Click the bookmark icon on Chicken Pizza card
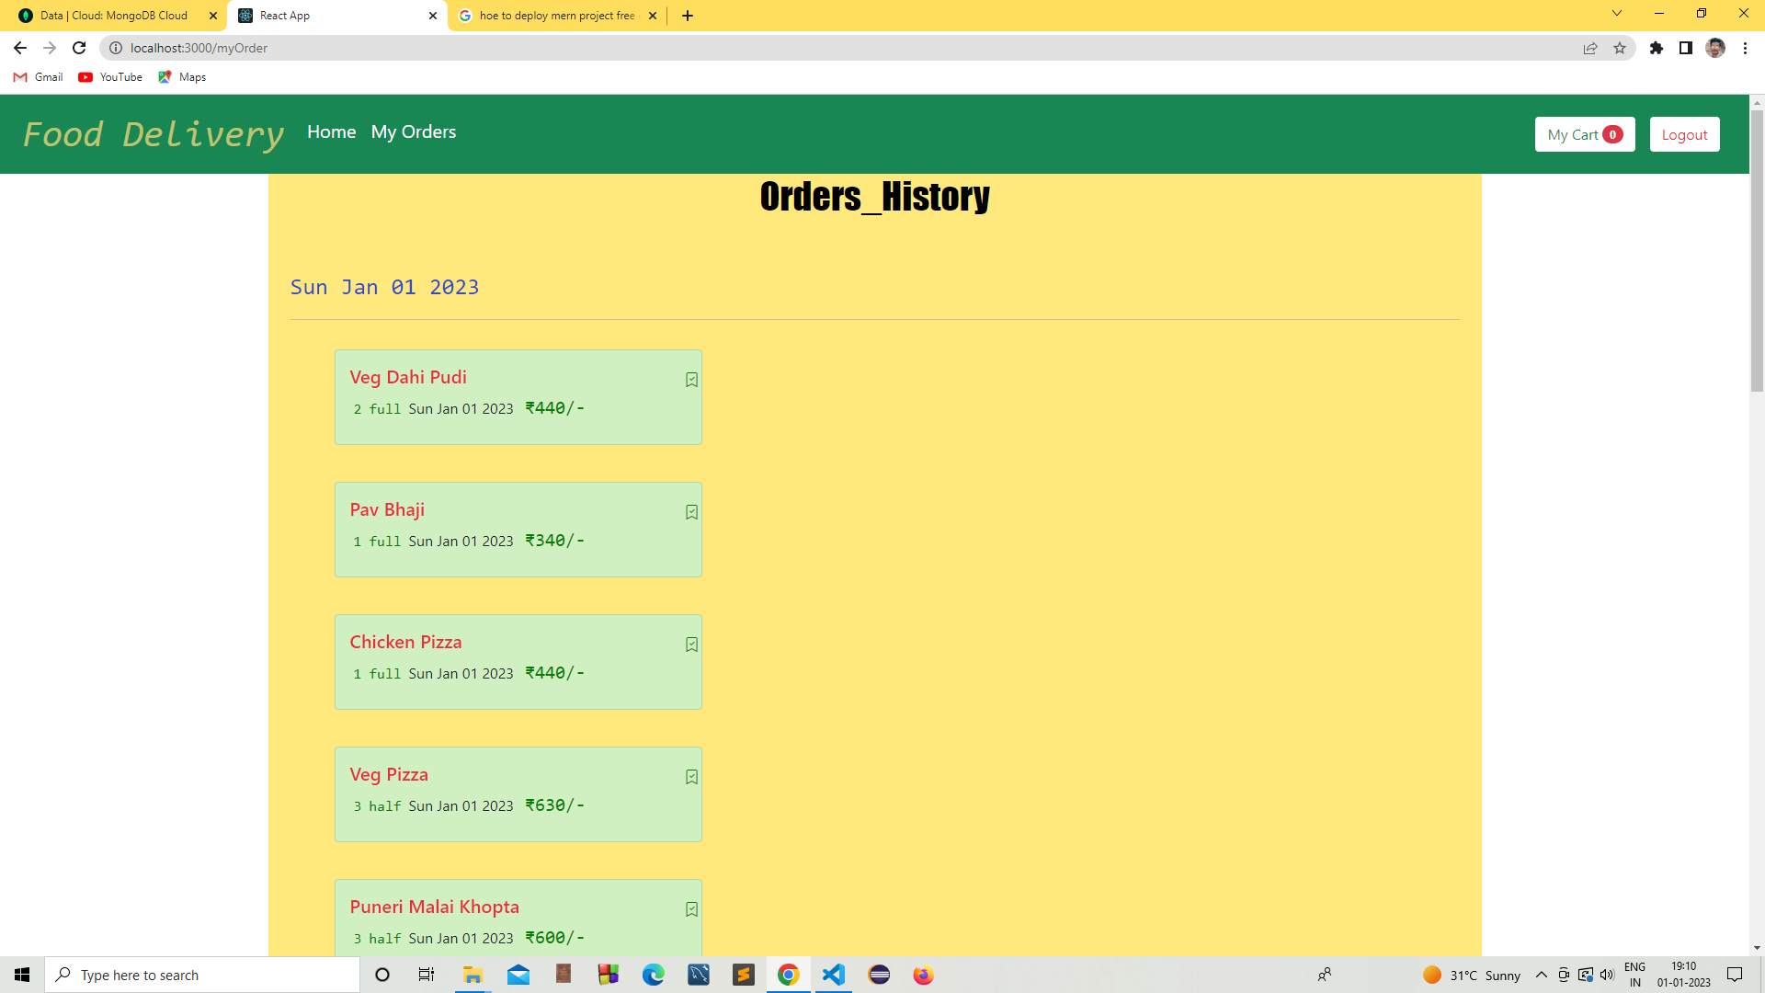The image size is (1765, 993). (x=691, y=645)
